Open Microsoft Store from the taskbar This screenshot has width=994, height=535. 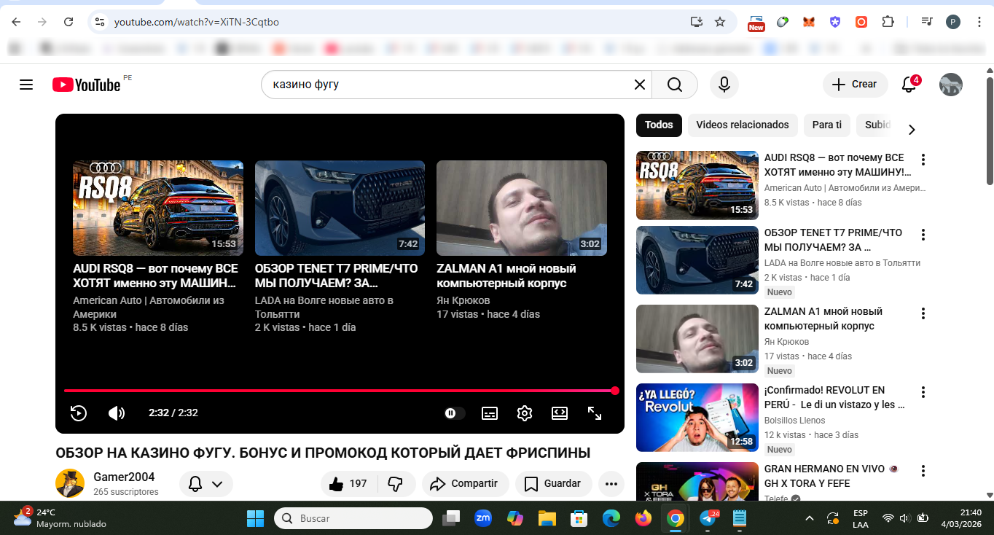tap(579, 518)
